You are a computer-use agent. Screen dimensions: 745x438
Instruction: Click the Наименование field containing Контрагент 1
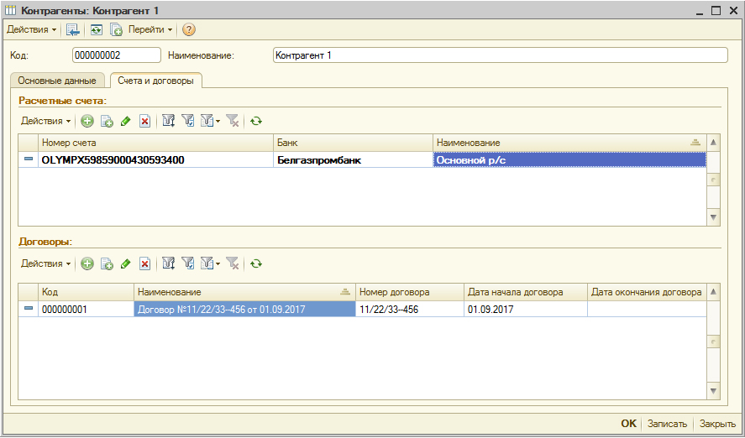pos(500,55)
